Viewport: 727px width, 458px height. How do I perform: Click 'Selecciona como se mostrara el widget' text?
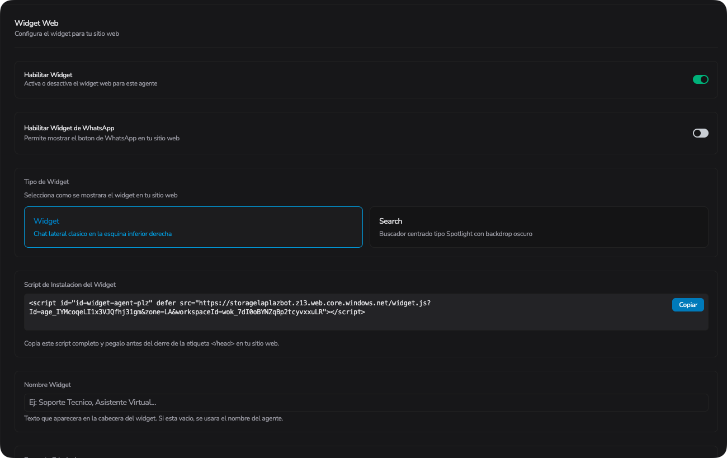[x=101, y=195]
